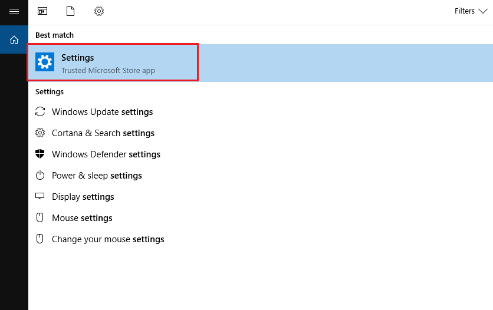This screenshot has height=310, width=493.
Task: Click the Filters chevron arrow
Action: point(482,11)
